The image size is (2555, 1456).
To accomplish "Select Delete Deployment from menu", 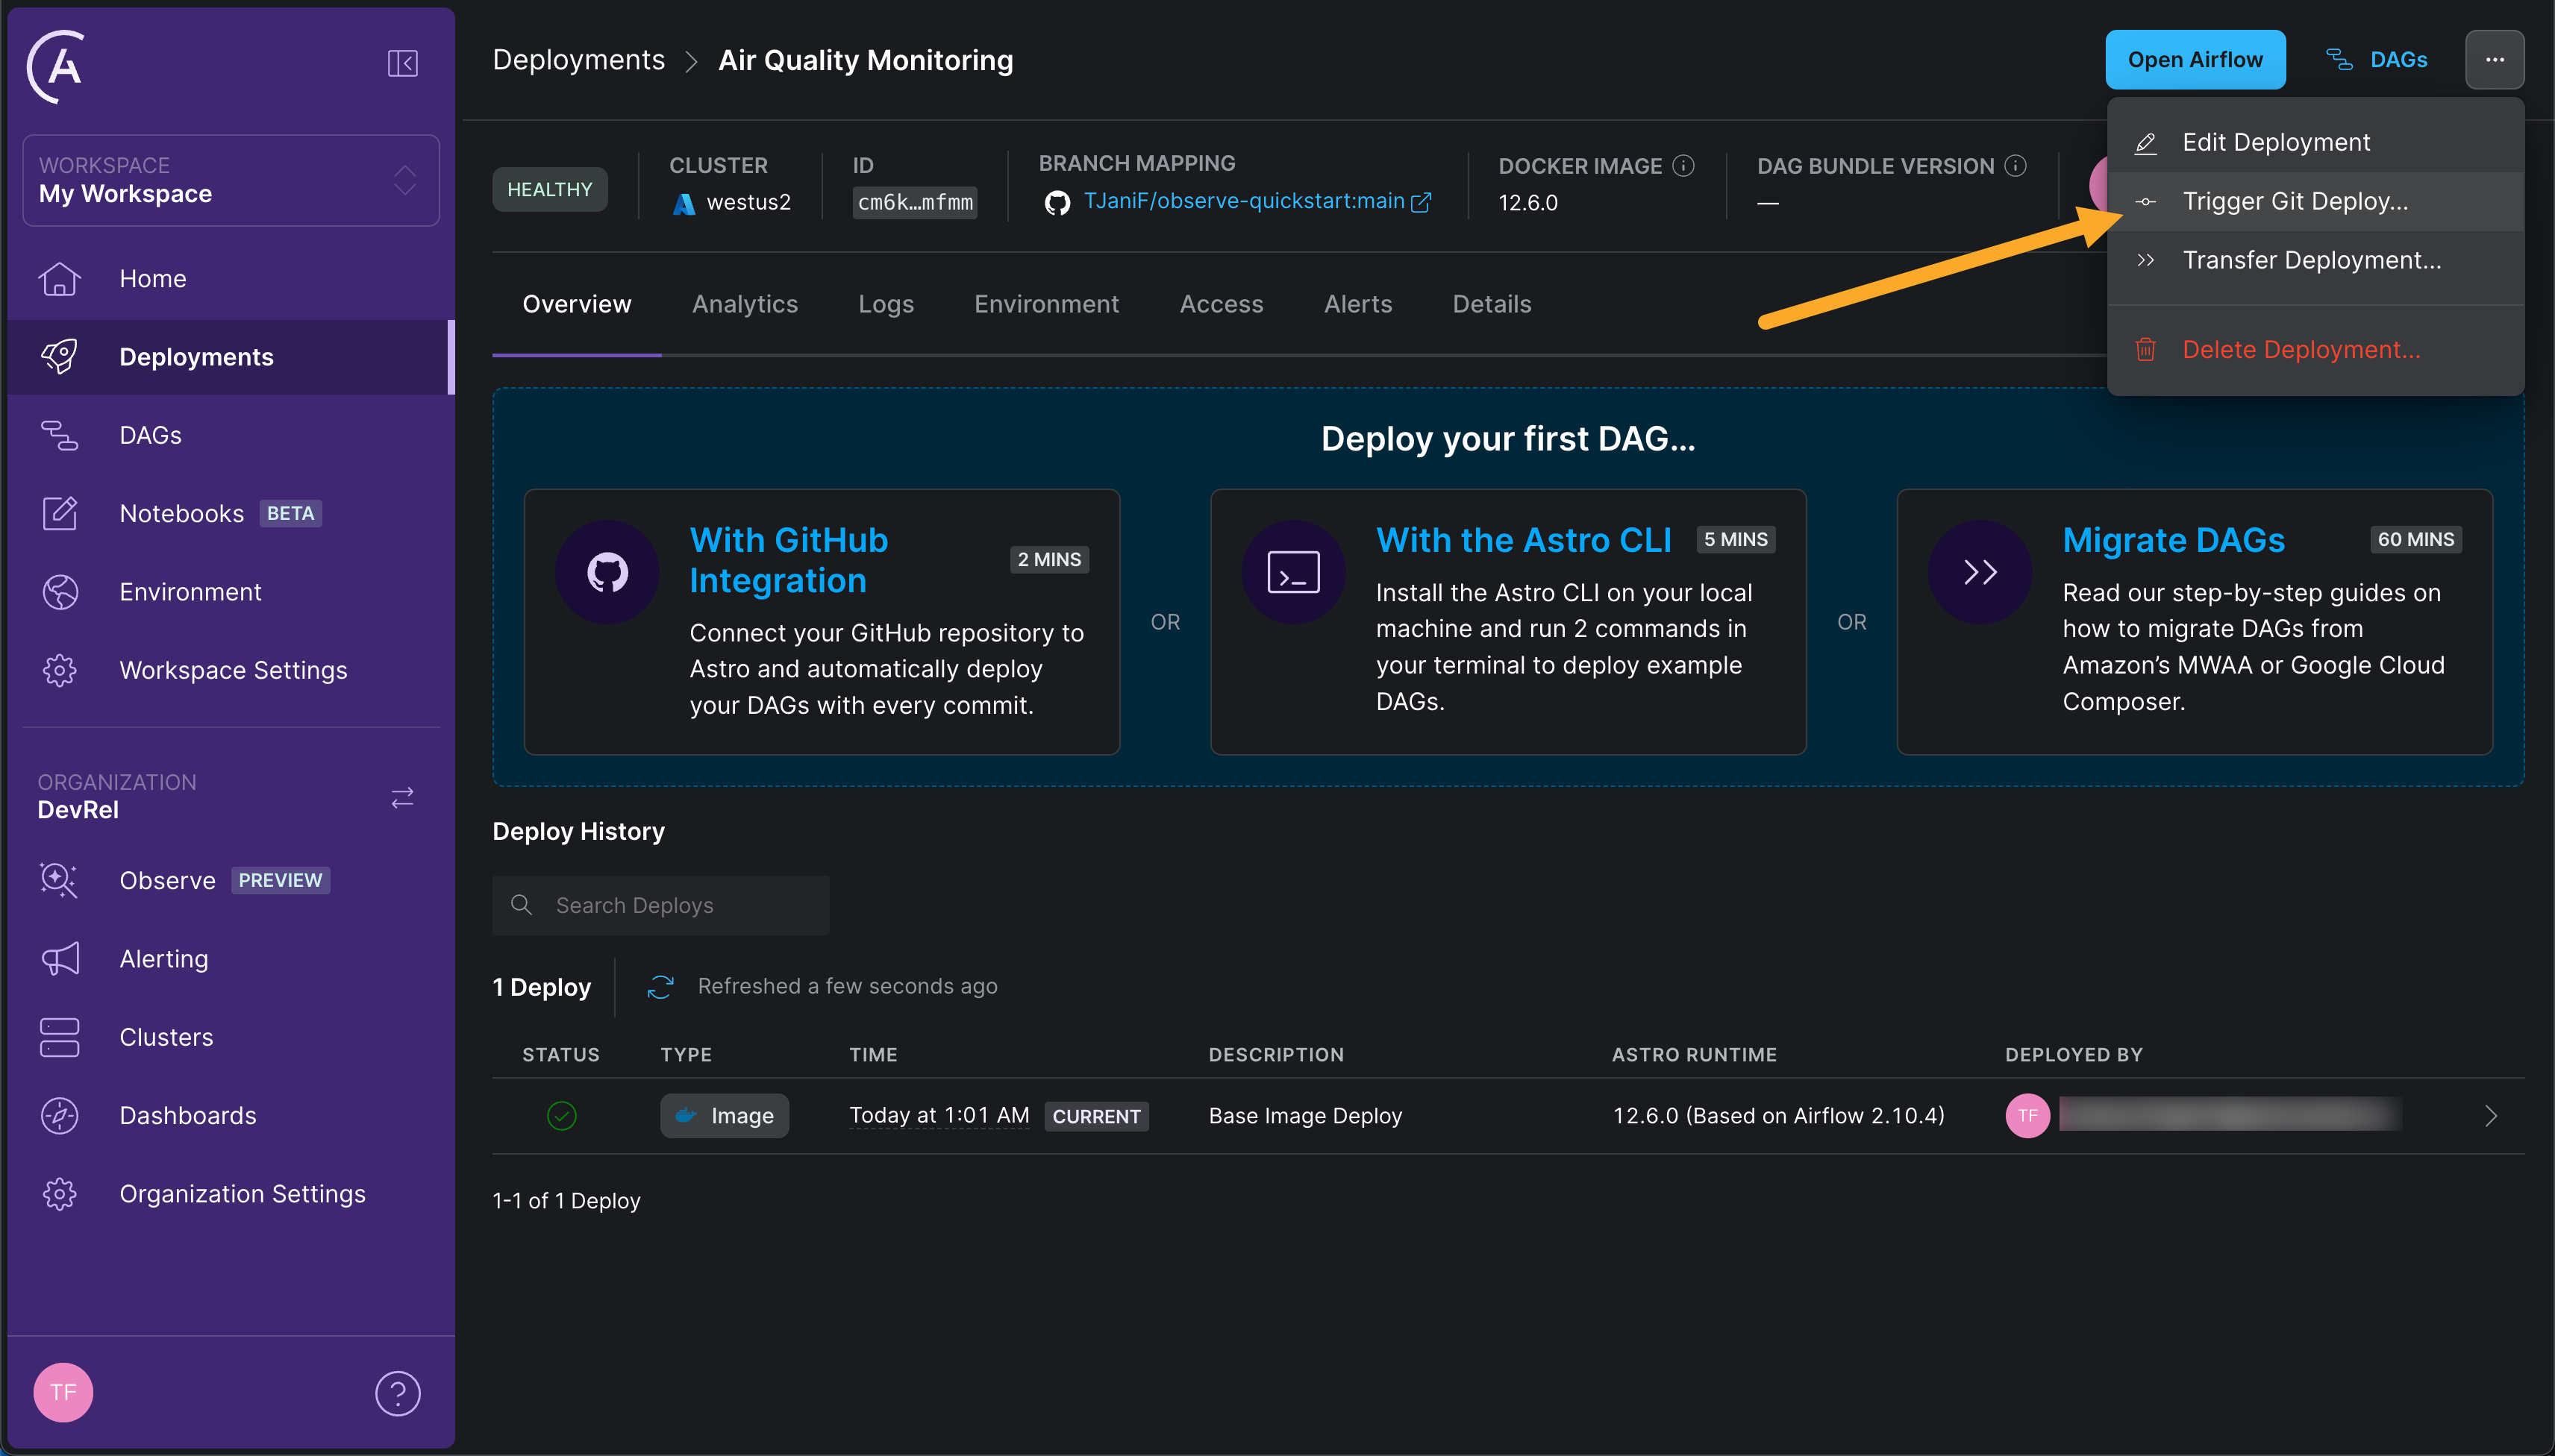I will pos(2299,349).
